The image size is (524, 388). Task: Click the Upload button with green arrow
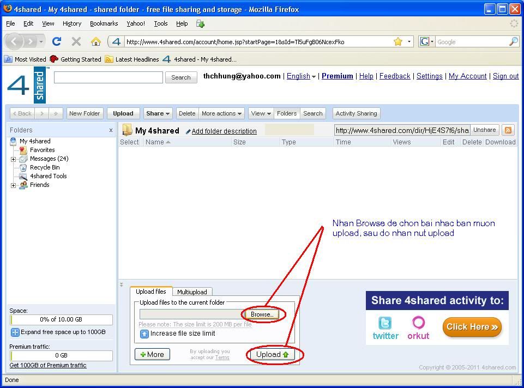pyautogui.click(x=272, y=354)
